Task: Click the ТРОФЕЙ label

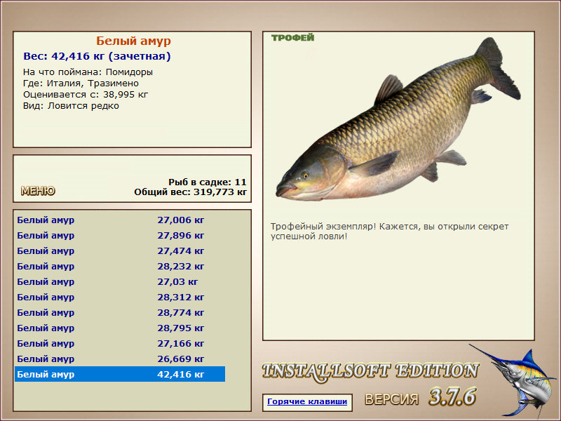Action: pos(292,38)
